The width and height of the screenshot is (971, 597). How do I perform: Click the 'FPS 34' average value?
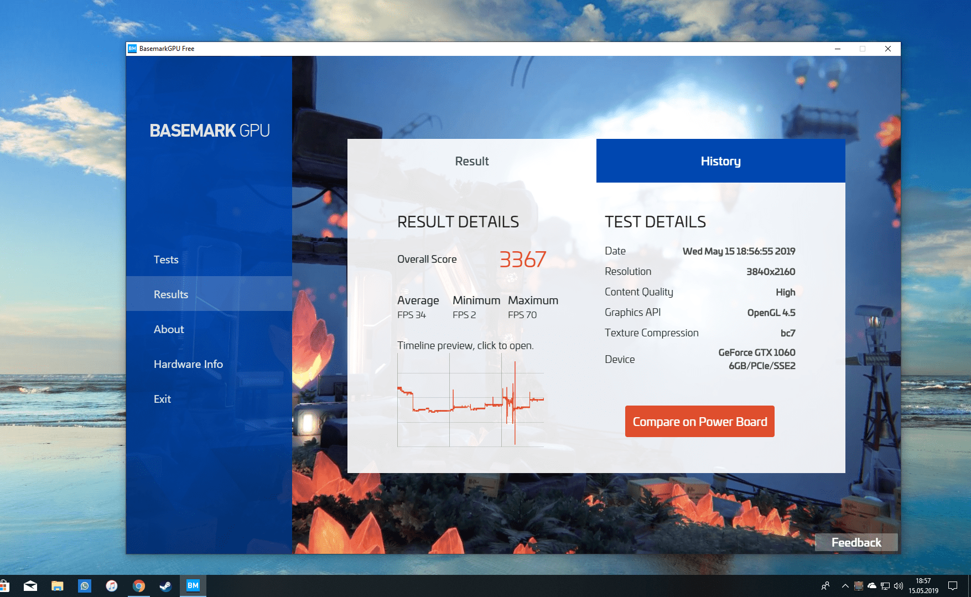[412, 315]
